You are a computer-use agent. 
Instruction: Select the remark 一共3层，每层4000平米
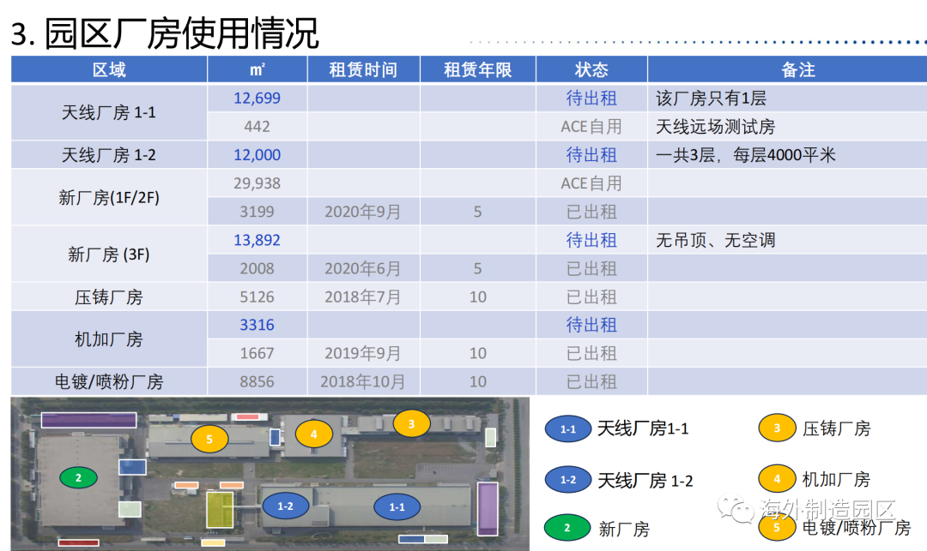(746, 154)
